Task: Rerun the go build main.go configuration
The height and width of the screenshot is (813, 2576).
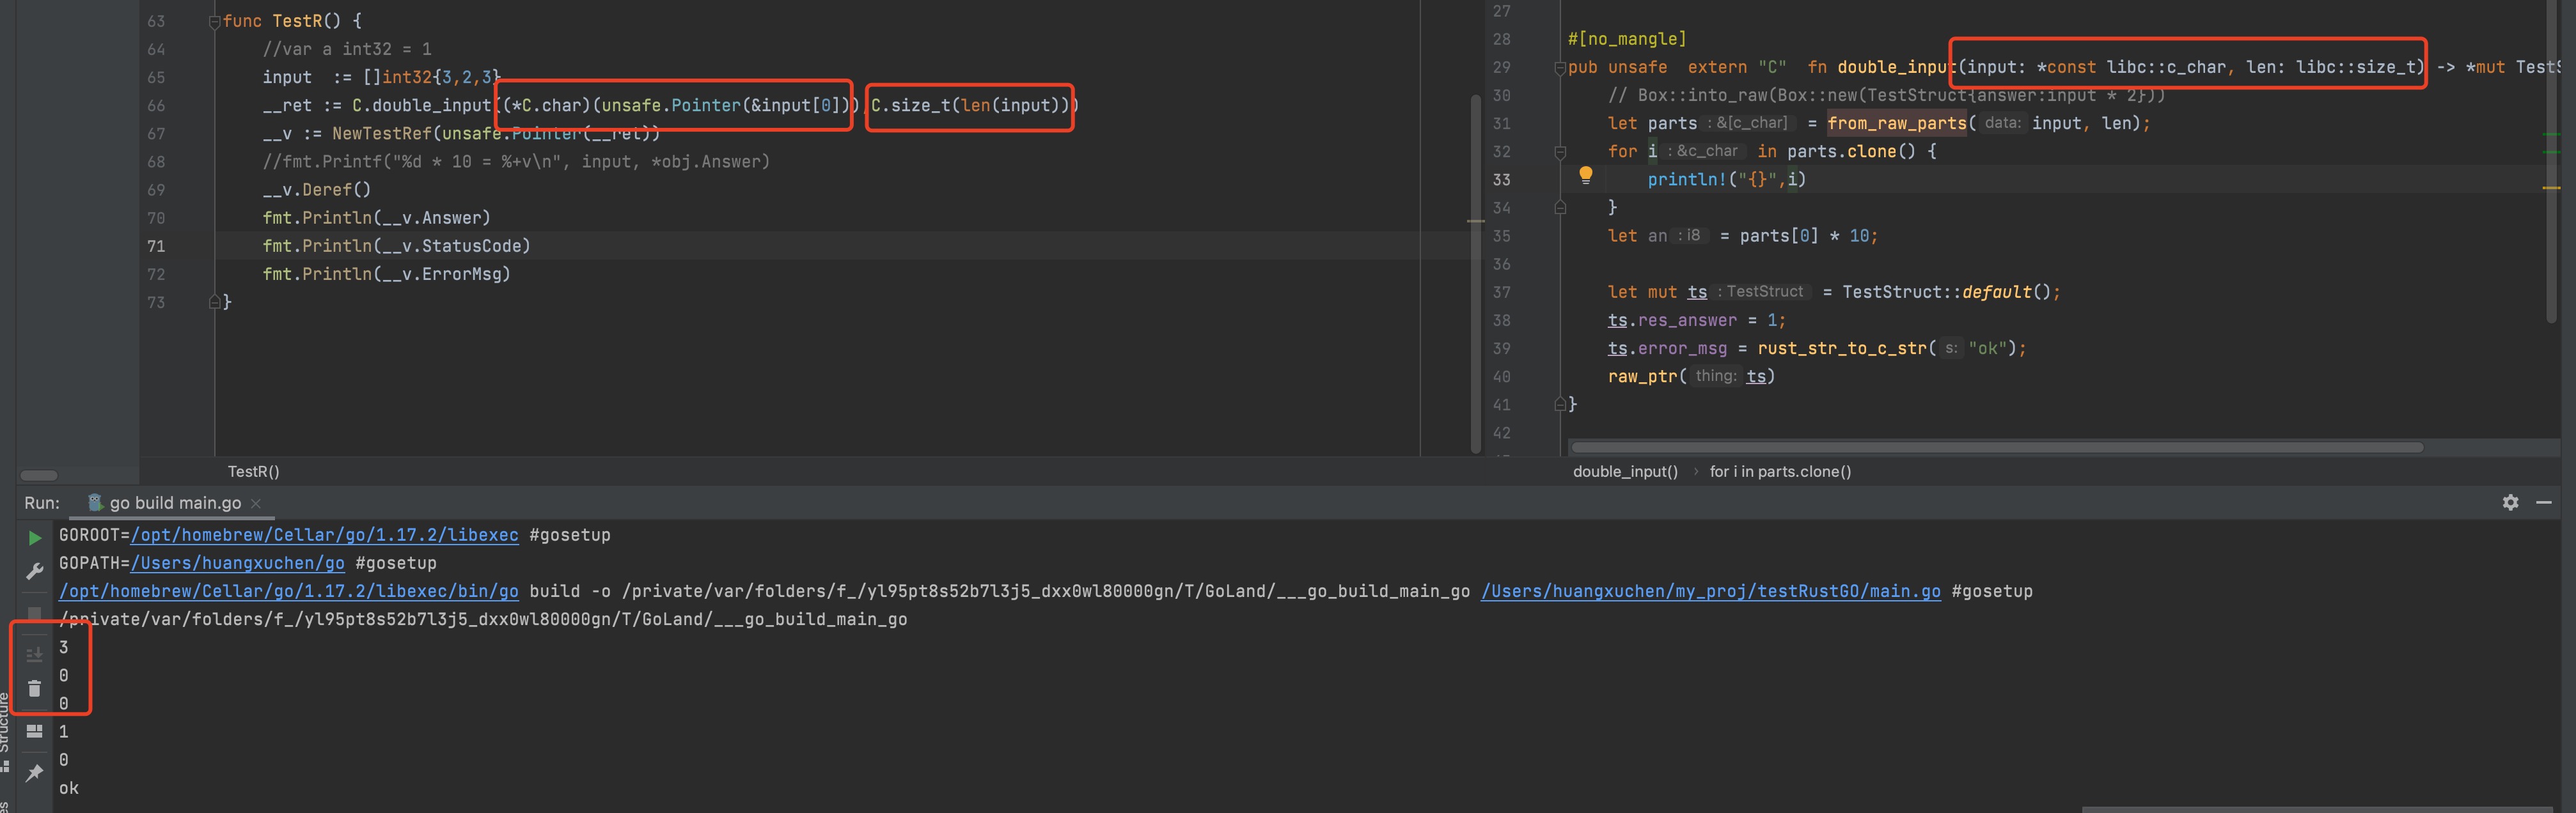Action: click(x=35, y=536)
